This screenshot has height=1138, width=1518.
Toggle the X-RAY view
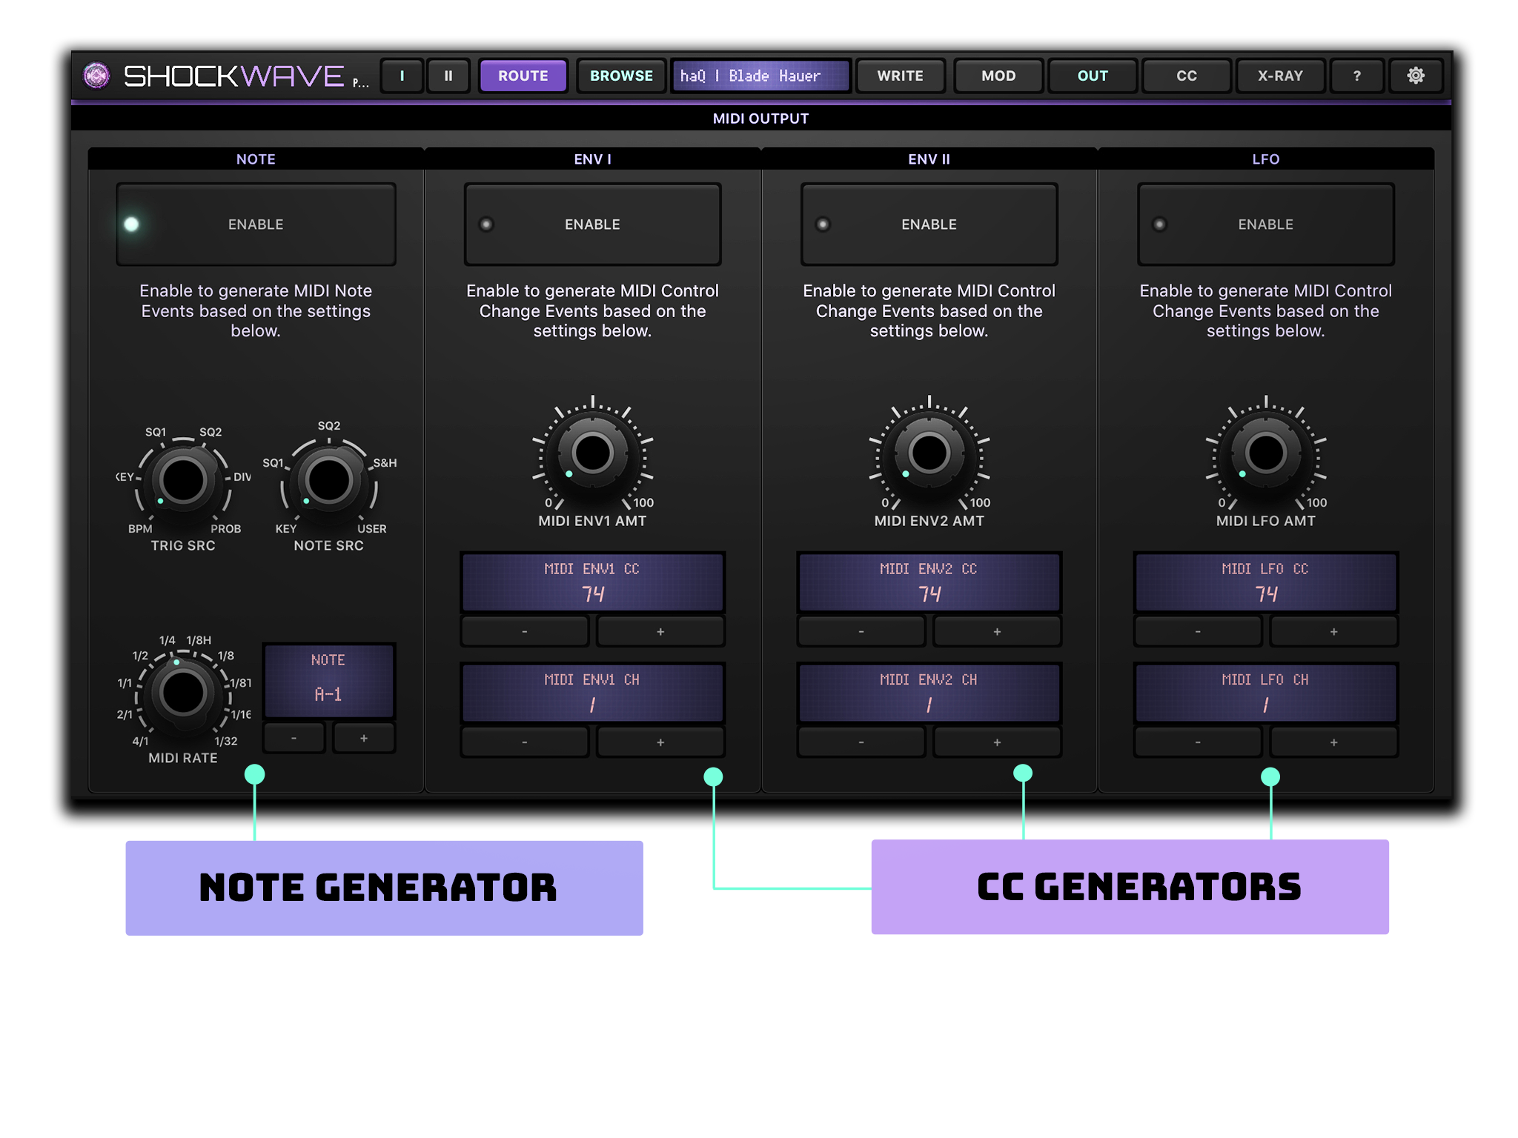(x=1280, y=76)
